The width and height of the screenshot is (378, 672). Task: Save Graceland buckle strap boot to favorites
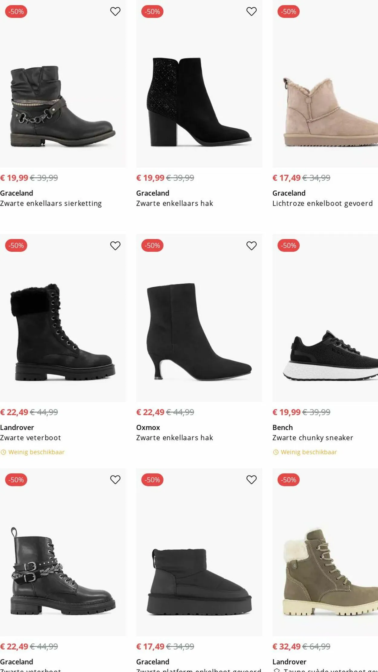tap(115, 480)
